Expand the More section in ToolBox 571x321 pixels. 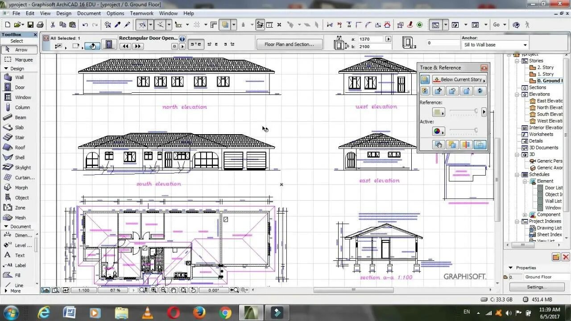tap(6, 291)
